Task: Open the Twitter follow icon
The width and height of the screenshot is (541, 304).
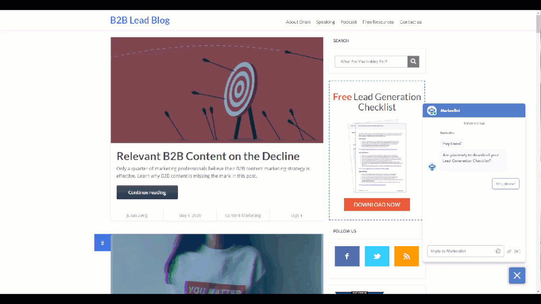Action: [x=377, y=256]
